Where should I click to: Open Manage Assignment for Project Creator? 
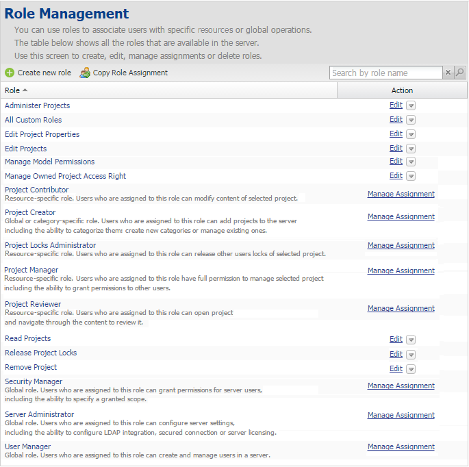pos(401,217)
